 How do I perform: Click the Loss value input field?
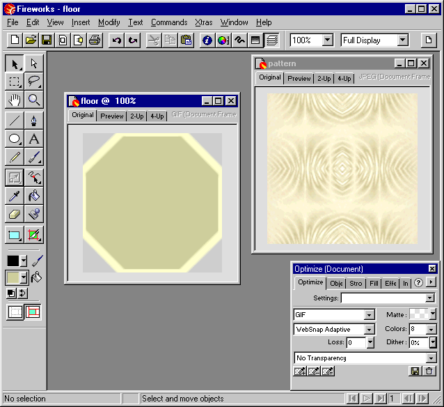356,343
